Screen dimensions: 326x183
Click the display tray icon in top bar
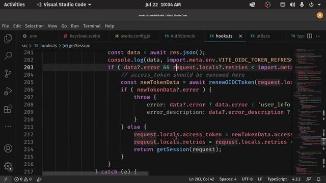[x=252, y=5]
